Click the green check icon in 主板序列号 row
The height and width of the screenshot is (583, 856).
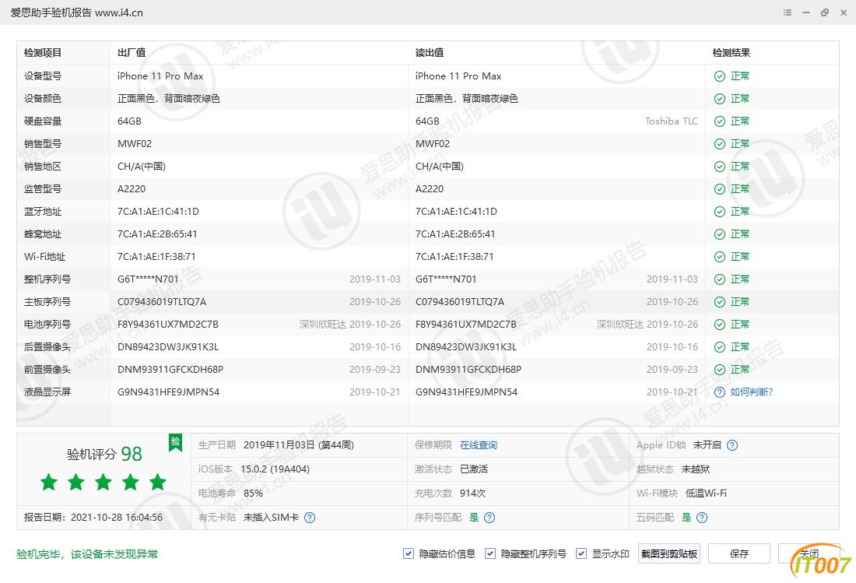720,302
